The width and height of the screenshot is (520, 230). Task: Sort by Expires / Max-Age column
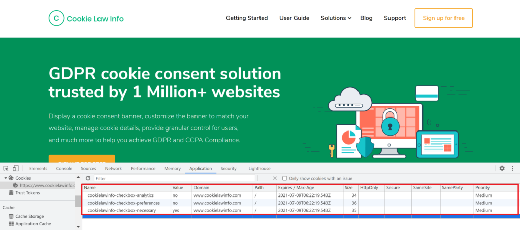[310, 188]
